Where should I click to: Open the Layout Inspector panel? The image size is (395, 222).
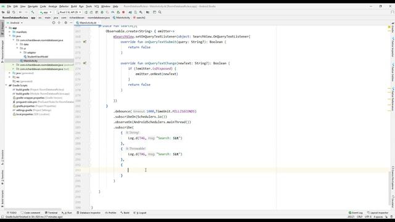click(x=378, y=213)
